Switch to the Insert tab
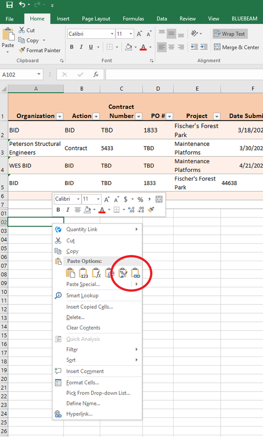The height and width of the screenshot is (437, 263). [x=63, y=19]
